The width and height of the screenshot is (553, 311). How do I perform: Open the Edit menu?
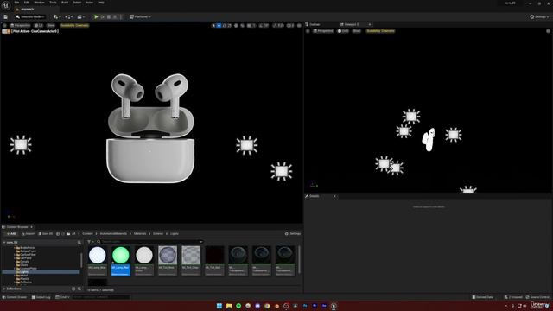pyautogui.click(x=27, y=3)
